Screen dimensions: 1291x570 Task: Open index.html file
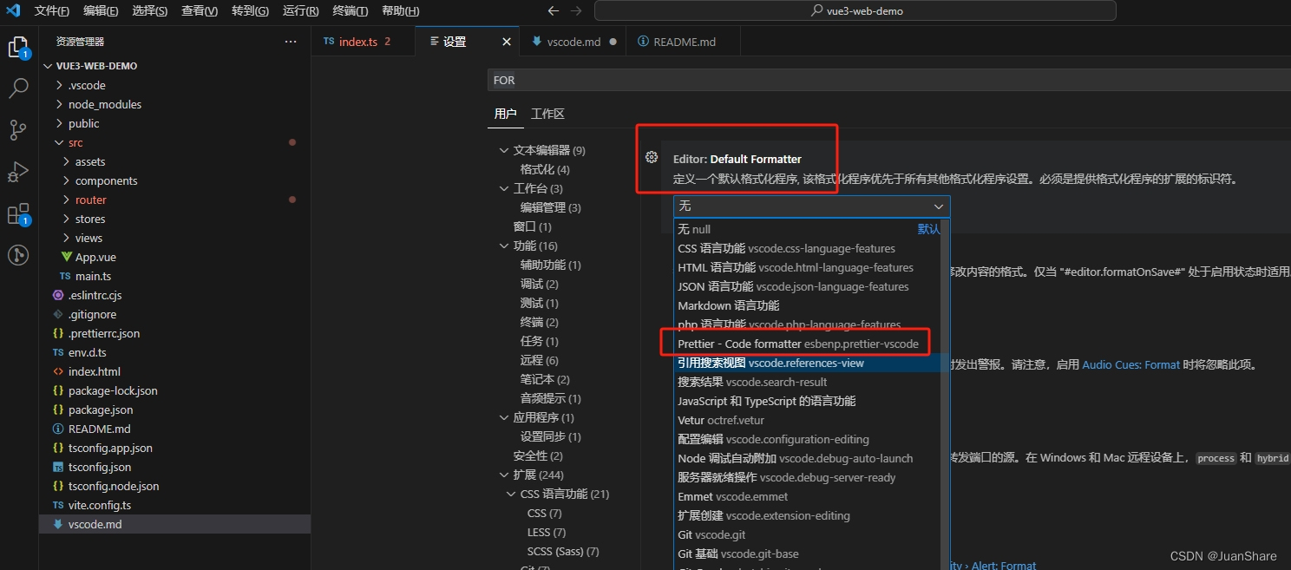94,371
